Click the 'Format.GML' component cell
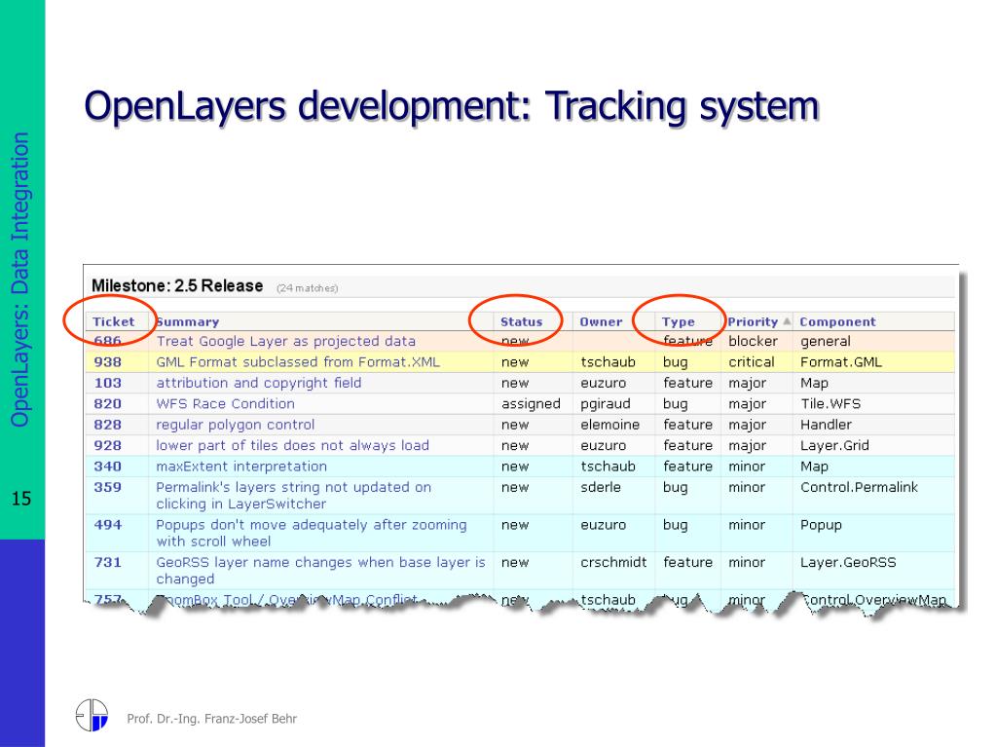The image size is (996, 747). click(x=841, y=362)
